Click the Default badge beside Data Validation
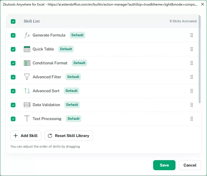 [72, 105]
